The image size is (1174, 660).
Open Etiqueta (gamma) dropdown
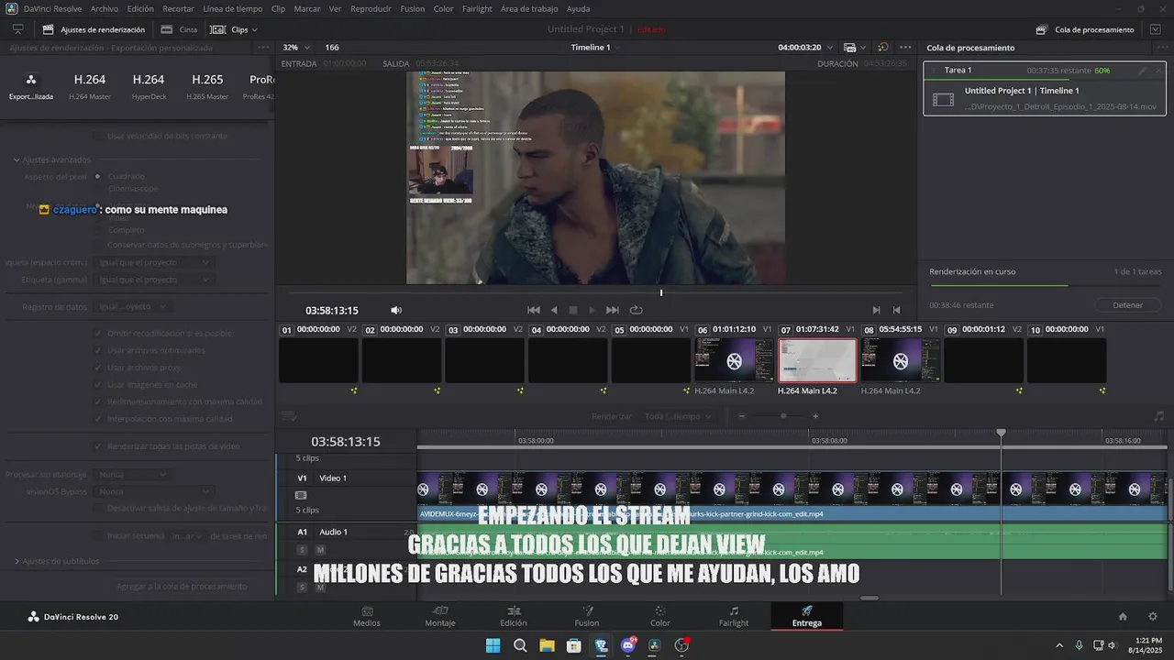pos(154,280)
